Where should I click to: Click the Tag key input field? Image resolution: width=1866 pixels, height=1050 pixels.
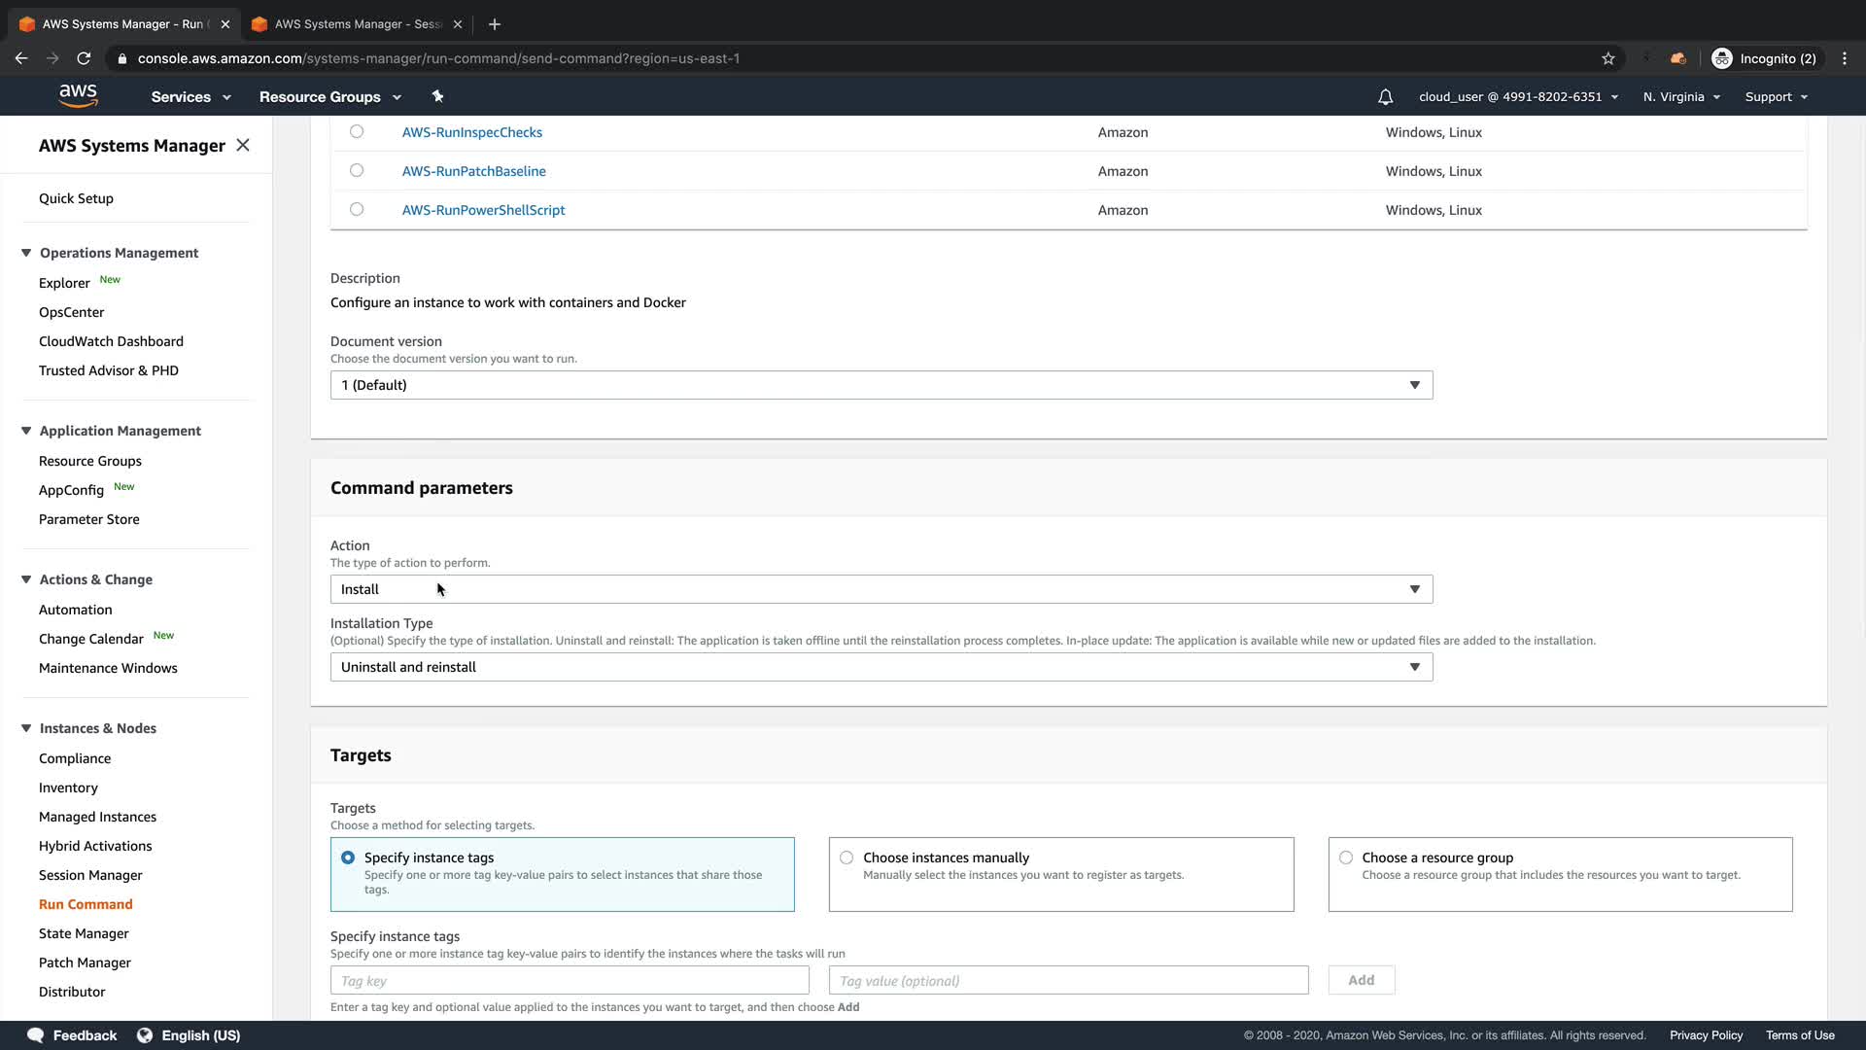coord(570,981)
